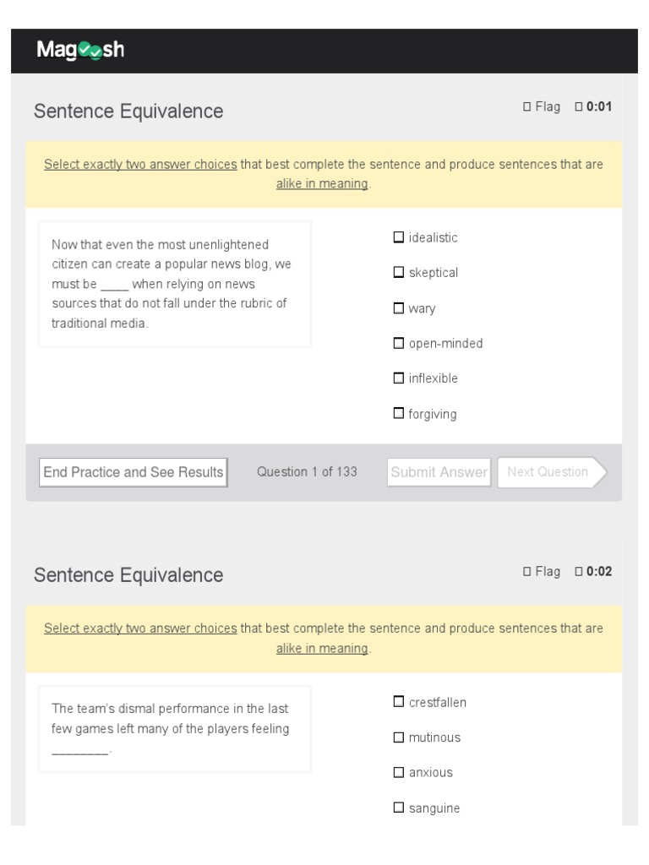Click End Practice and See Results

click(134, 472)
